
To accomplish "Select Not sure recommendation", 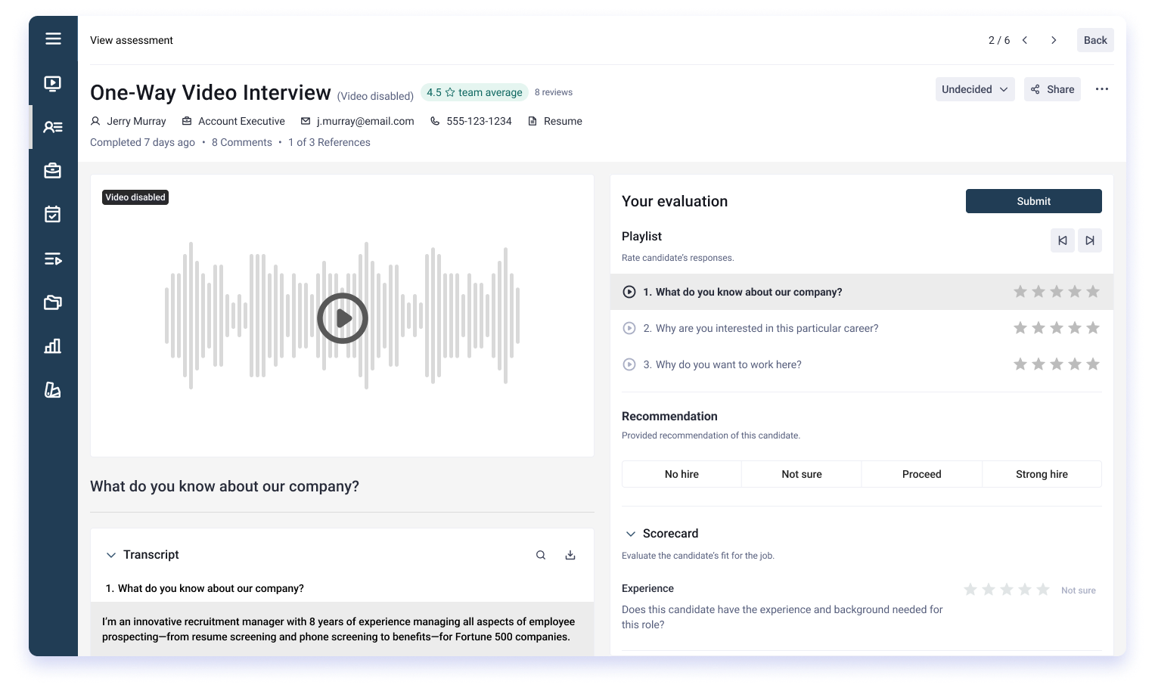I will 802,474.
